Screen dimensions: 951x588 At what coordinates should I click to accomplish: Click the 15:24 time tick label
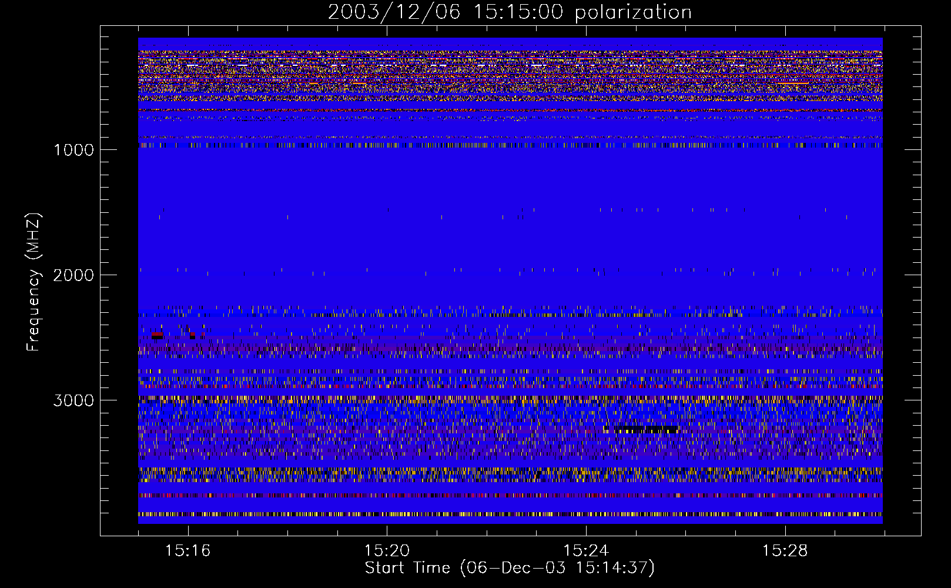[x=585, y=551]
